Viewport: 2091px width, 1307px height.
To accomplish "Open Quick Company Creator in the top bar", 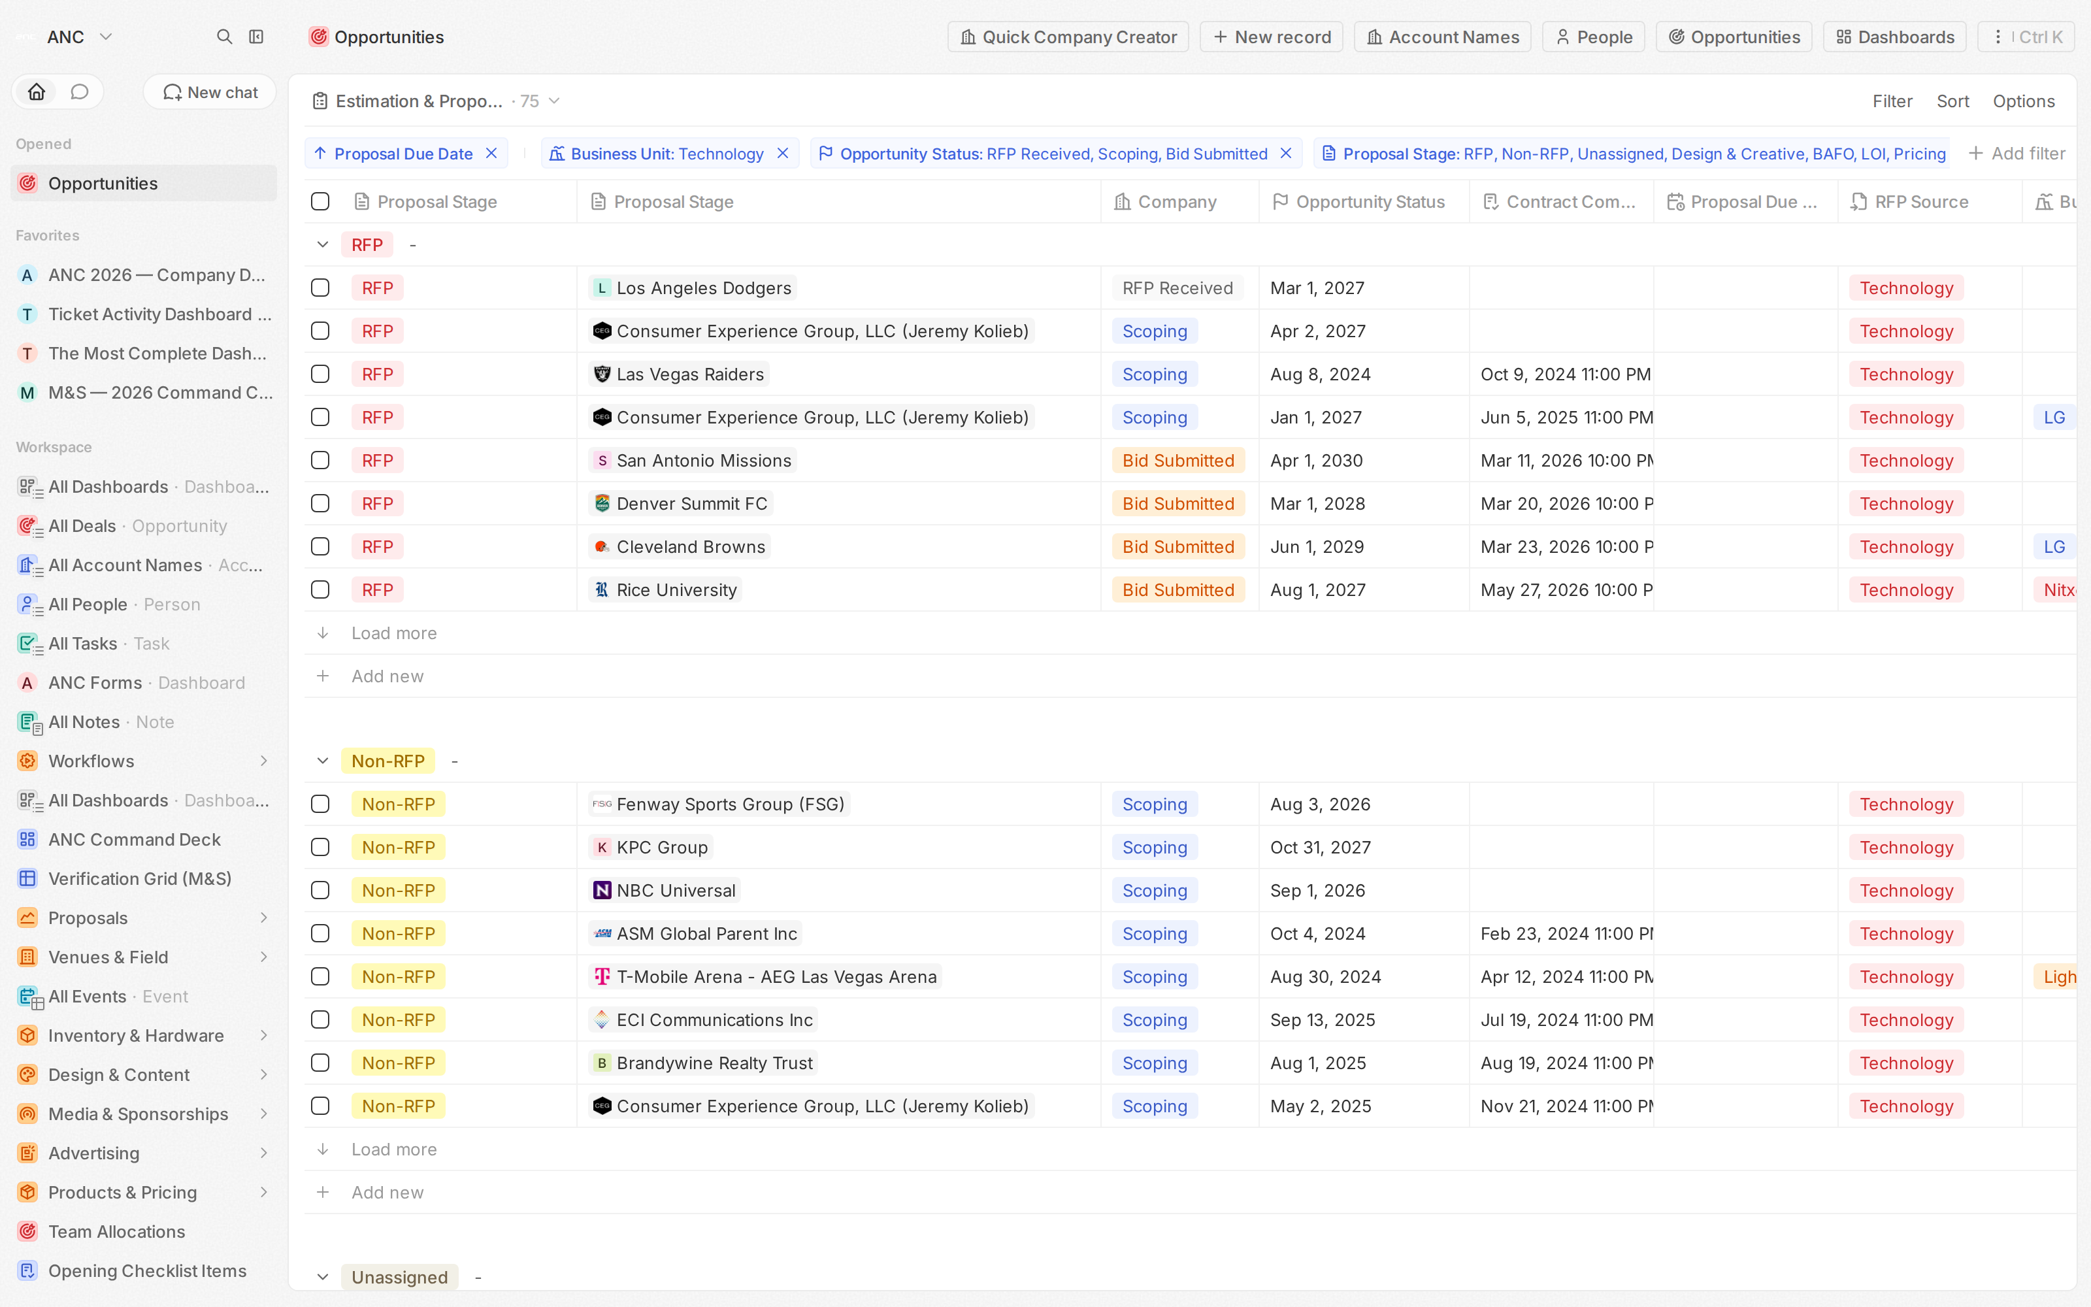I will 1068,37.
